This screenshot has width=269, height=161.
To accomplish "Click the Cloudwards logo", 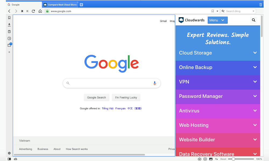I will coord(192,20).
